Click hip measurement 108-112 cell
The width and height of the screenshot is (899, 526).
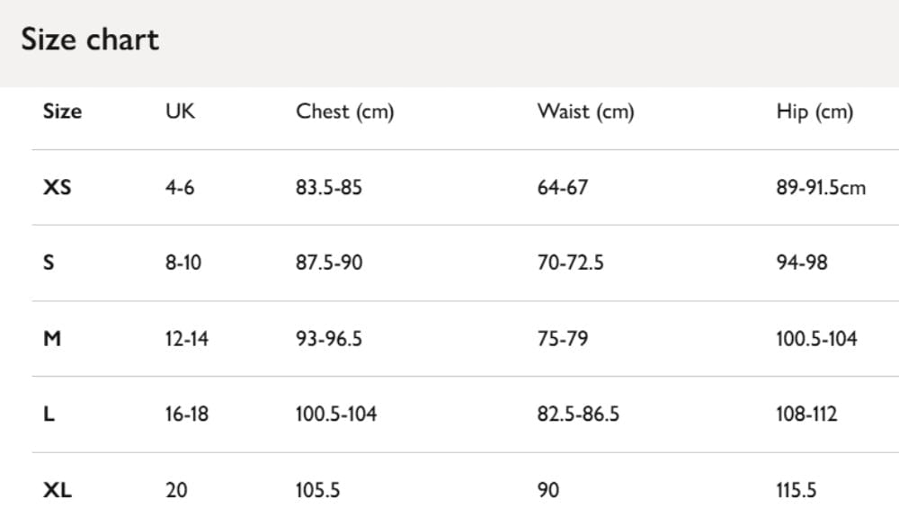pos(806,415)
